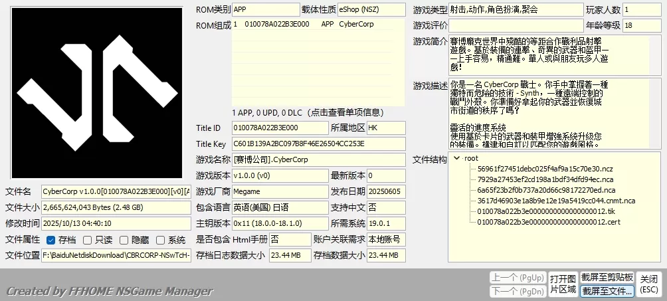Click the 存档日志数据大小 field 23.44 MB
Viewport: 667px width, 301px height.
coord(290,255)
